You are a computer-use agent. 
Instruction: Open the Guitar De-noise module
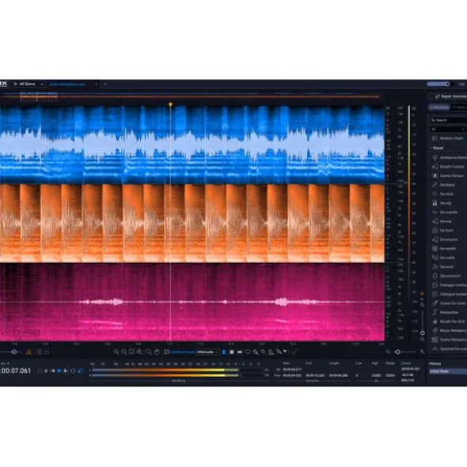pos(449,303)
